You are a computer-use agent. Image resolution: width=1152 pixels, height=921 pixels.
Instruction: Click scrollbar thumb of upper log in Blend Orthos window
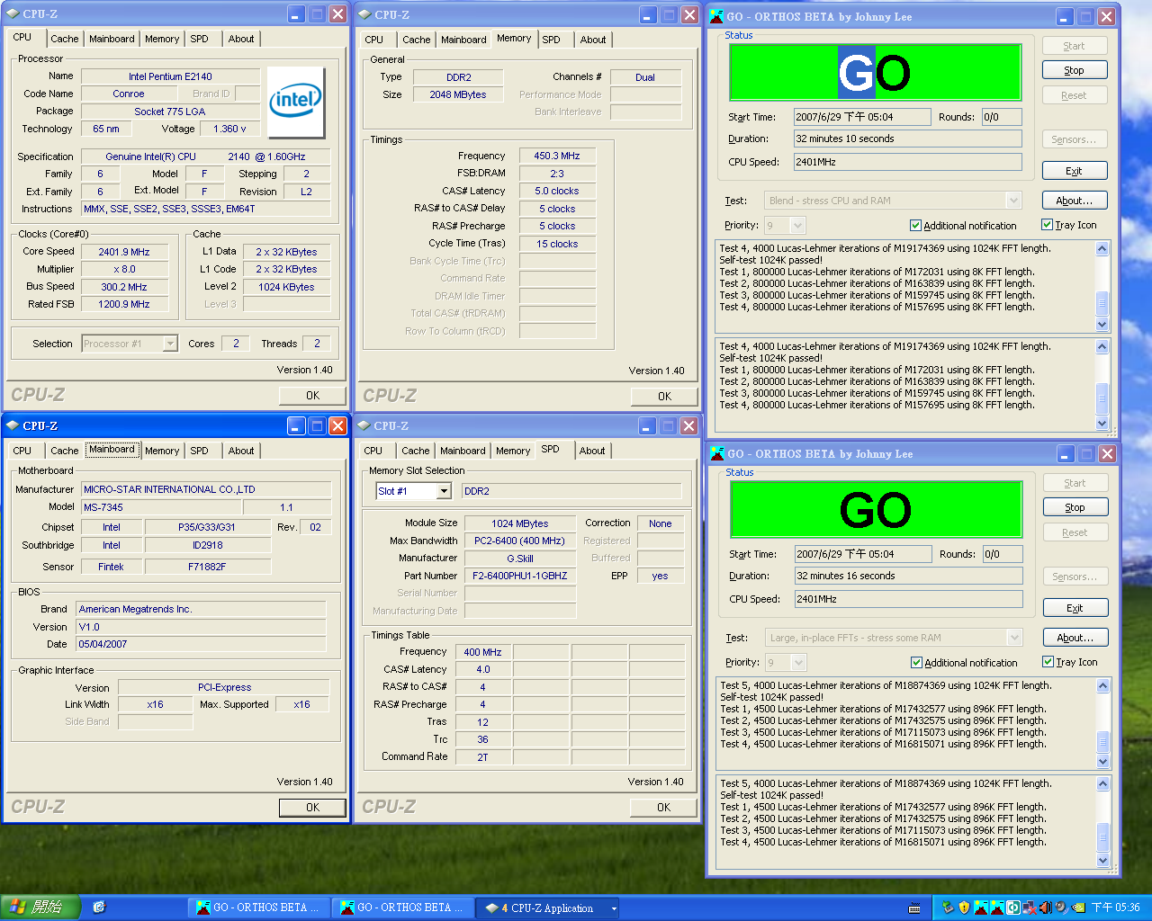[x=1102, y=303]
